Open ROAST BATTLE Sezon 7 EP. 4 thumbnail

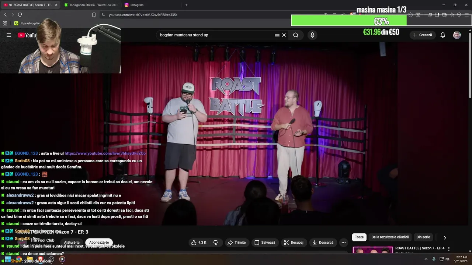(x=372, y=250)
